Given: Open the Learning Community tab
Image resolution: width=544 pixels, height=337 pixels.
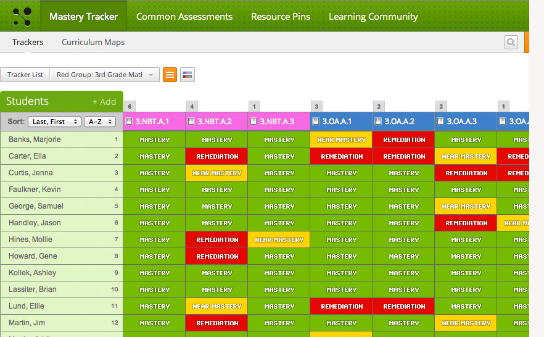Looking at the screenshot, I should [x=373, y=16].
